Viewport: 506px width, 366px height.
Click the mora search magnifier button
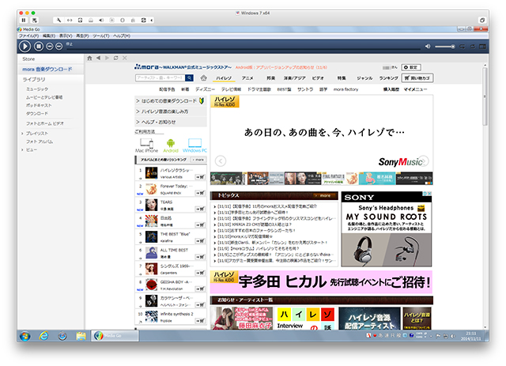190,77
